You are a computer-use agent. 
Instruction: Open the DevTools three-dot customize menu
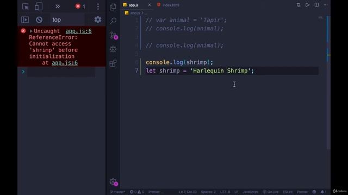click(98, 6)
